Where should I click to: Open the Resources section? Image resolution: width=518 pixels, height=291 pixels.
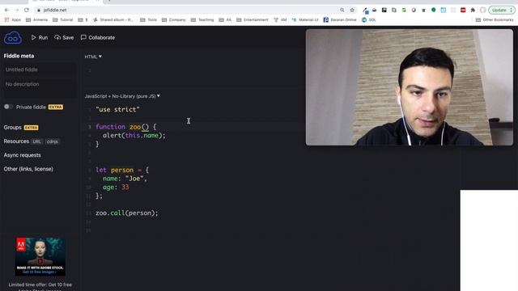click(16, 141)
